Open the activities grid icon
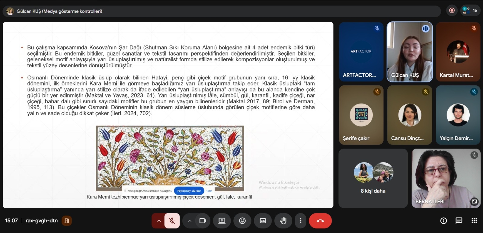 [x=474, y=221]
